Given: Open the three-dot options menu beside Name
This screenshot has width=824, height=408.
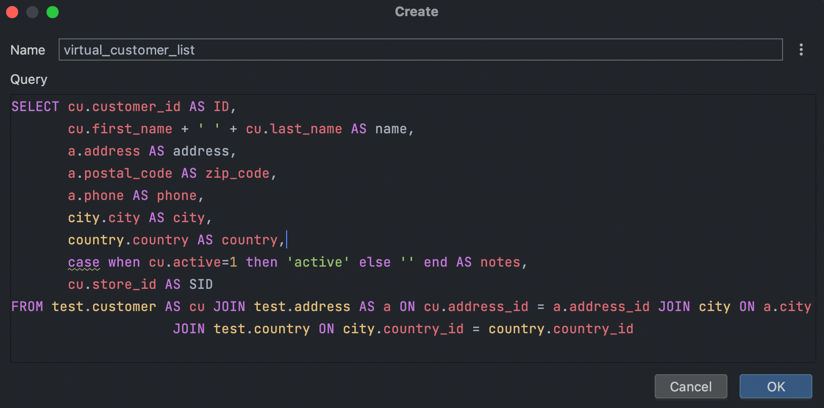Looking at the screenshot, I should (x=801, y=49).
